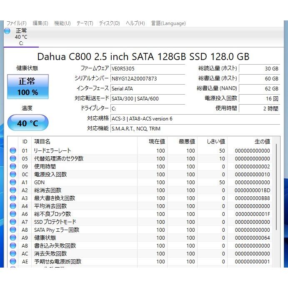Open the 機能(U) menu

click(x=62, y=23)
